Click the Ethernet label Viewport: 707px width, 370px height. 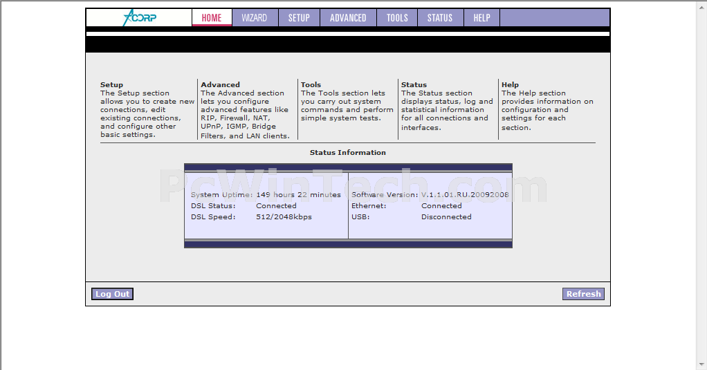click(369, 205)
